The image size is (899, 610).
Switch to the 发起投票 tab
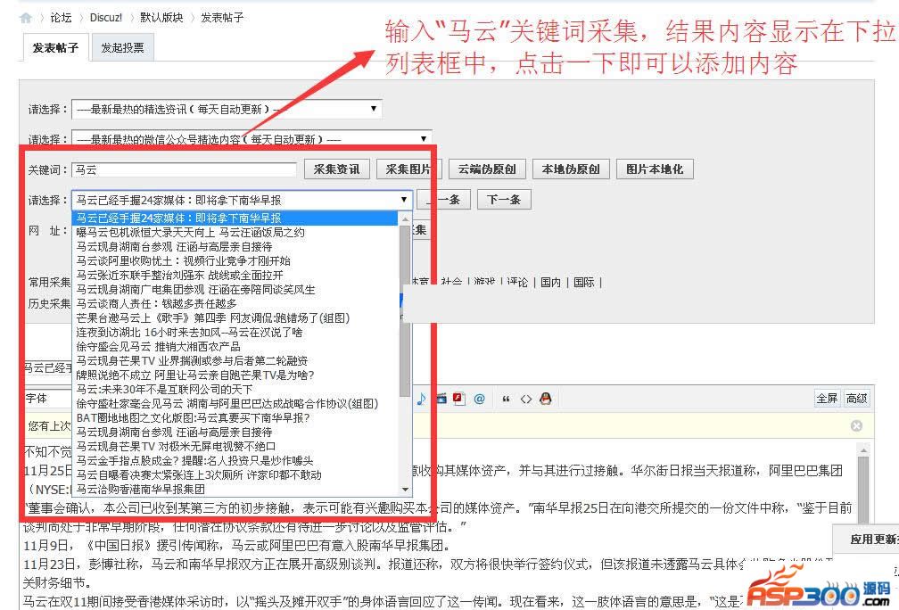coord(122,47)
